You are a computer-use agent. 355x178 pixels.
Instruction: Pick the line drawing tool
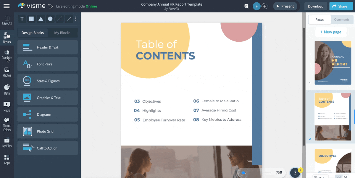(59, 19)
